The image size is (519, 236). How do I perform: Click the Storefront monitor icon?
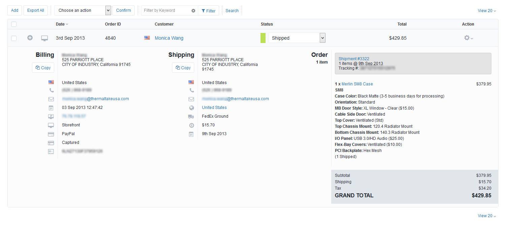click(x=51, y=125)
